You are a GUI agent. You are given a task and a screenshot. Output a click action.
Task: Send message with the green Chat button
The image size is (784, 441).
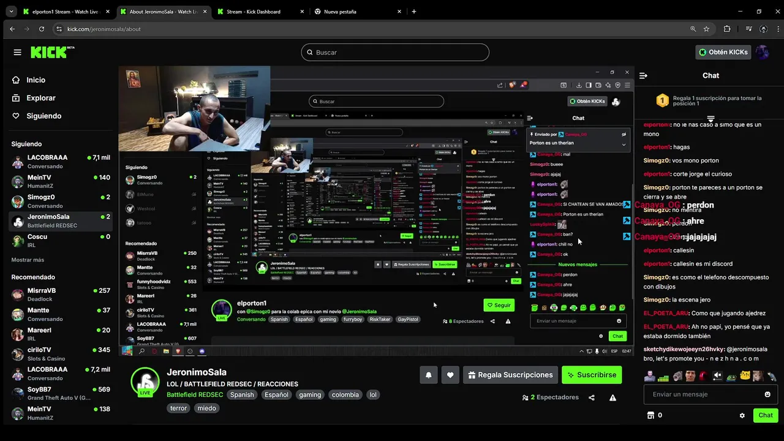766,415
